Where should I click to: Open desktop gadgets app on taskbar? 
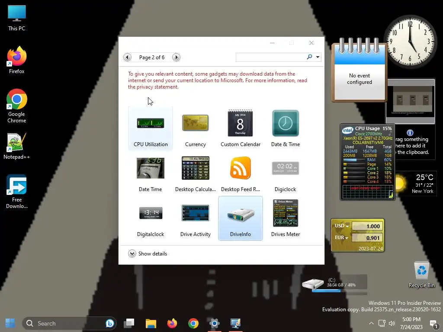coord(235,323)
